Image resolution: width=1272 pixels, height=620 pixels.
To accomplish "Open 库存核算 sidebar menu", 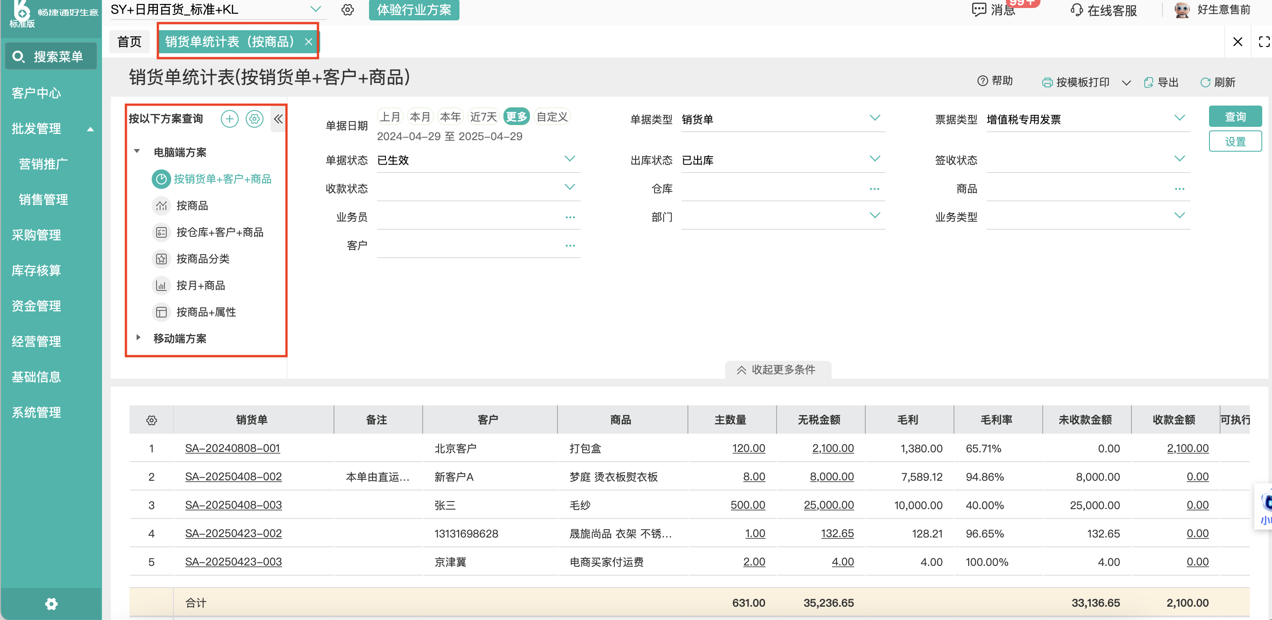I will [x=36, y=271].
